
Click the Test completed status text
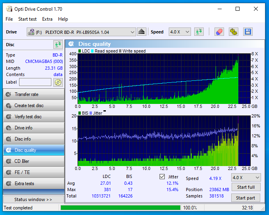coord(18,208)
